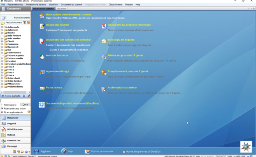Open the Messaggi section

[x=15, y=146]
